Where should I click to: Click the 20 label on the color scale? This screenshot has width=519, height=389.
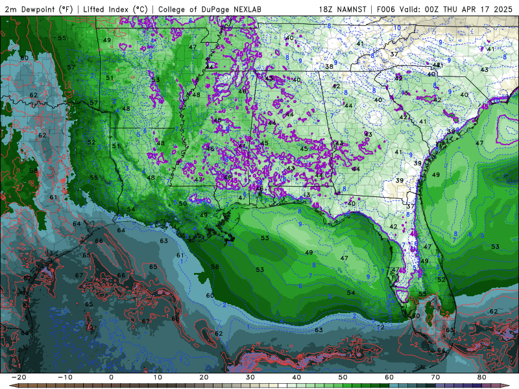pos(204,377)
